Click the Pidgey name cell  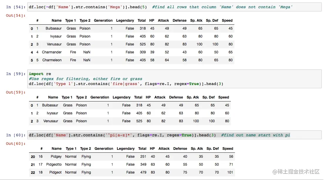[x=56, y=157]
